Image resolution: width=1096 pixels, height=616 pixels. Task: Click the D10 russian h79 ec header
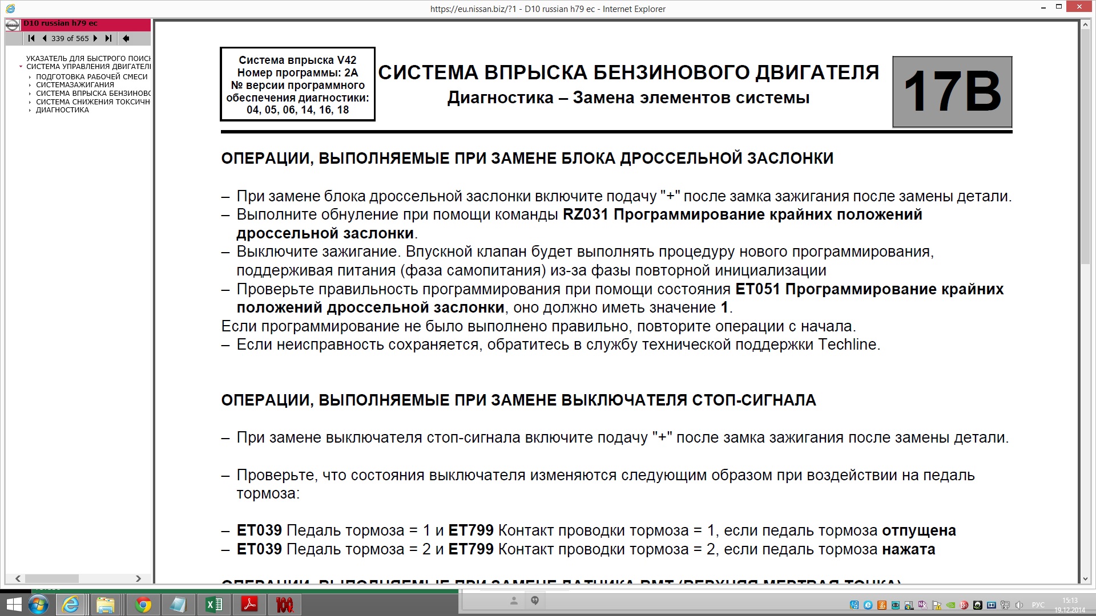click(86, 24)
